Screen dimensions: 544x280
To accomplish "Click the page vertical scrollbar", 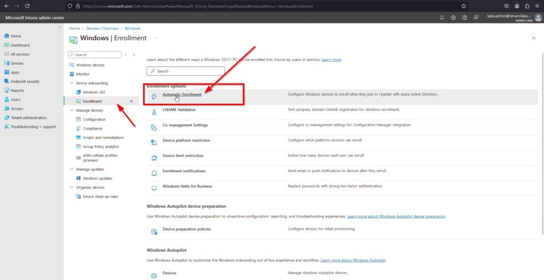I will (542, 143).
